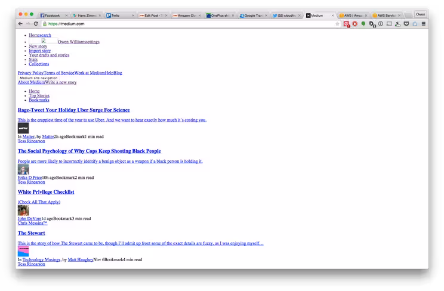Image resolution: width=444 pixels, height=291 pixels.
Task: Open the black D extension icon
Action: click(372, 24)
